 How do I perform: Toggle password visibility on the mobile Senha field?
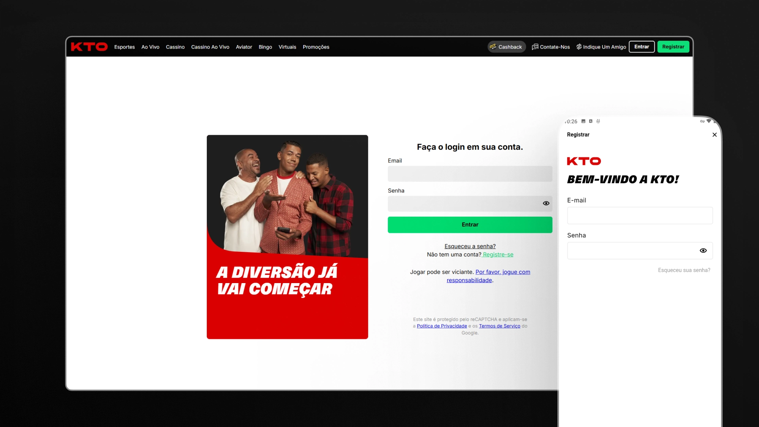coord(703,251)
